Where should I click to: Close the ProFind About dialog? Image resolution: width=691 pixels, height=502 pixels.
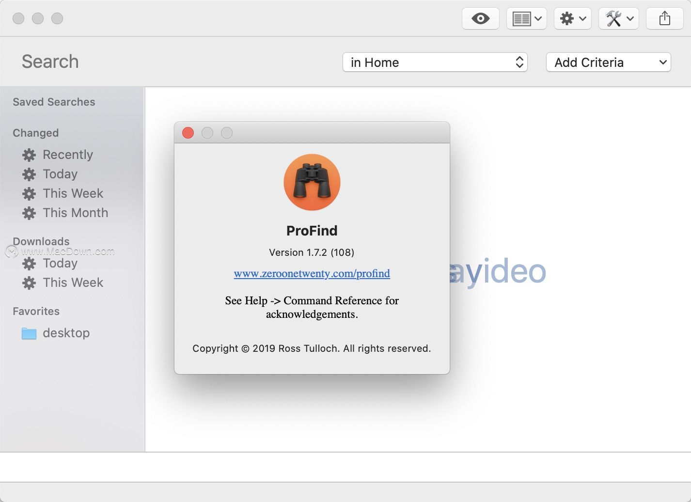coord(188,133)
